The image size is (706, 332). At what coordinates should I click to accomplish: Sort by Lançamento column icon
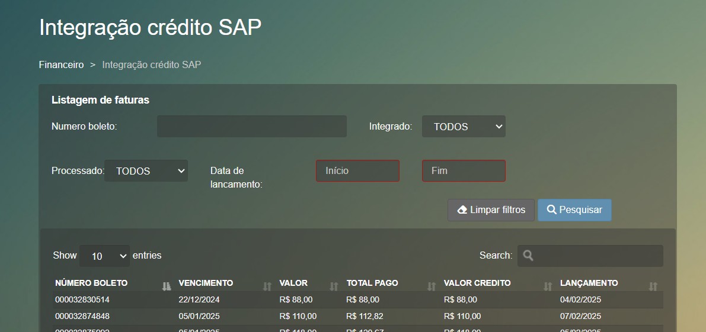click(x=653, y=286)
